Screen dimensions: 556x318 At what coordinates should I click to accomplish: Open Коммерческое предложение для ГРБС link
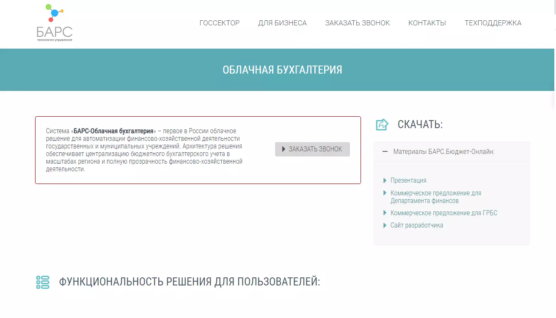tap(444, 213)
